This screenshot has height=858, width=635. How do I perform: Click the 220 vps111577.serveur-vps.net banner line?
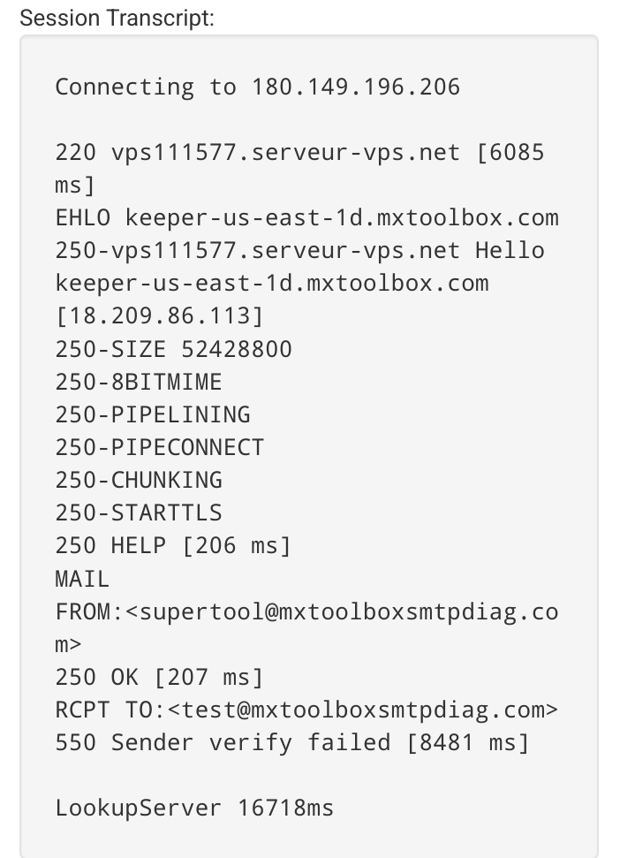pos(299,153)
